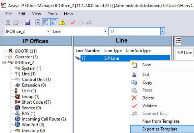The width and height of the screenshot is (194, 133).
Task: Open the line number 17 dropdown arrow
Action: [x=163, y=31]
